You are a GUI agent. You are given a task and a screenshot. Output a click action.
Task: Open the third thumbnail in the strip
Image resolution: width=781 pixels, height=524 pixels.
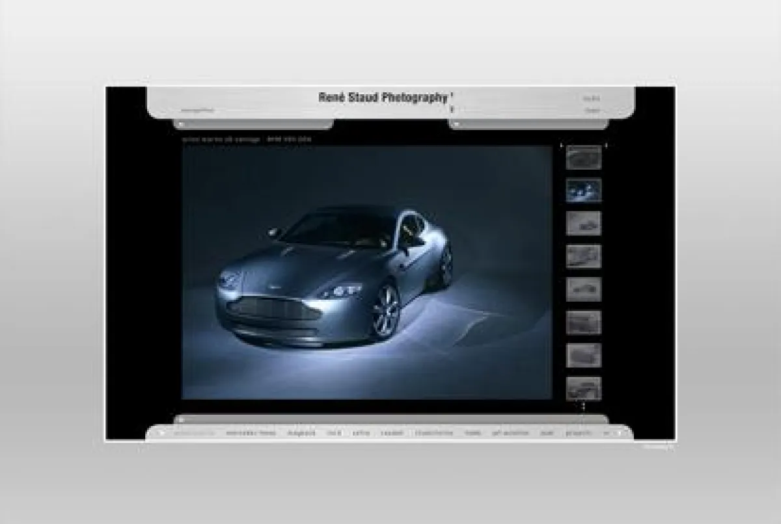click(583, 224)
